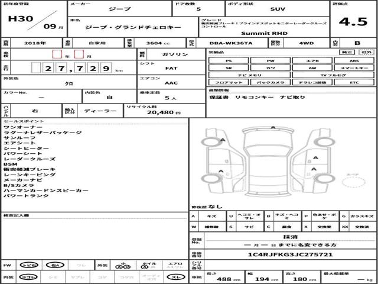Select the PS equipment box

point(229,61)
